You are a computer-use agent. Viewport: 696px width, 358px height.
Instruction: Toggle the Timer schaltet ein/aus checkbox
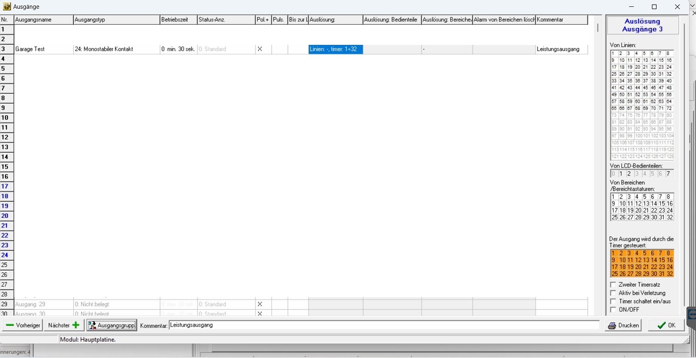[614, 301]
